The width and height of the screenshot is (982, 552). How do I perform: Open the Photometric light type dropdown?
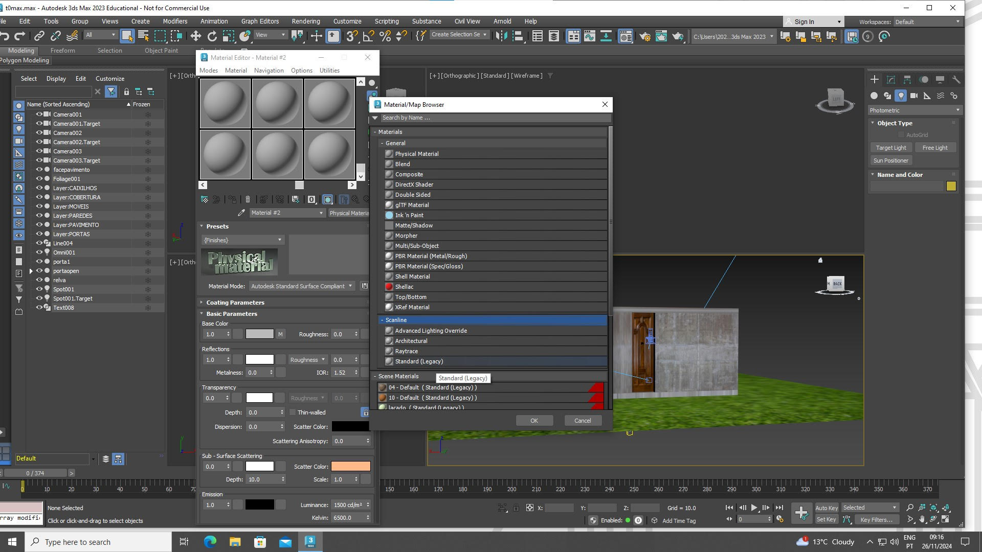[x=914, y=110]
